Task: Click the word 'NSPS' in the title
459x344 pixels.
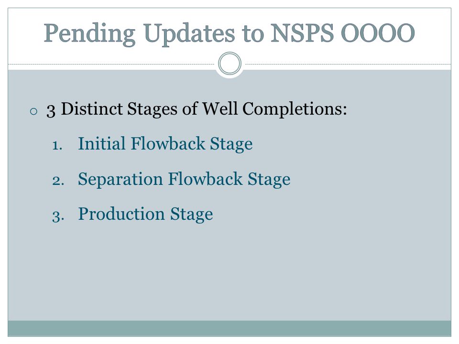Action: coord(302,33)
